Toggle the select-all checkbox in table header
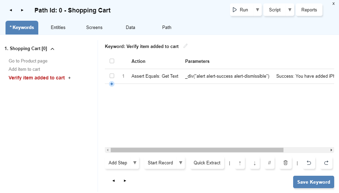This screenshot has height=193, width=339. 112,61
